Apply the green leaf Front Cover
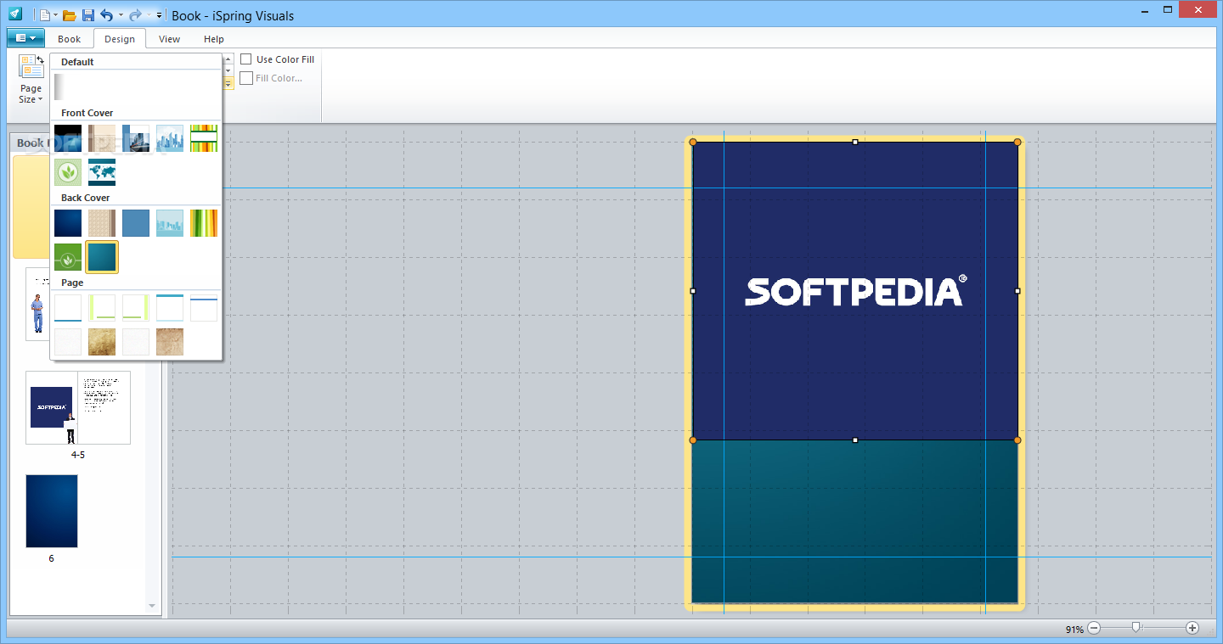The width and height of the screenshot is (1223, 644). click(68, 172)
